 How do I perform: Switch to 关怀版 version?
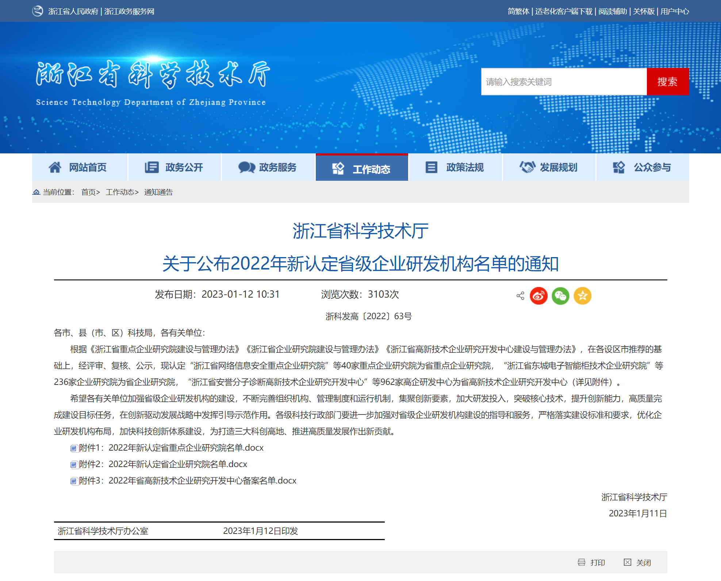coord(644,11)
